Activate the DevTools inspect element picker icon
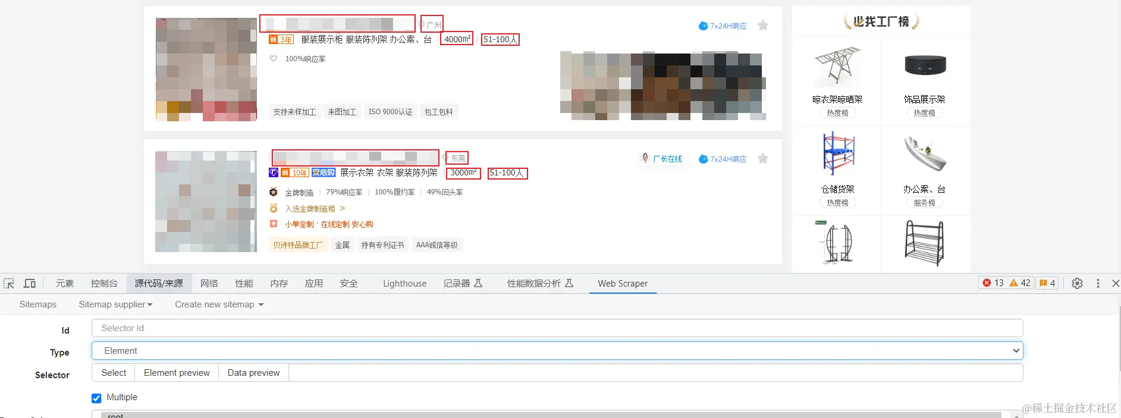Image resolution: width=1121 pixels, height=418 pixels. [9, 284]
